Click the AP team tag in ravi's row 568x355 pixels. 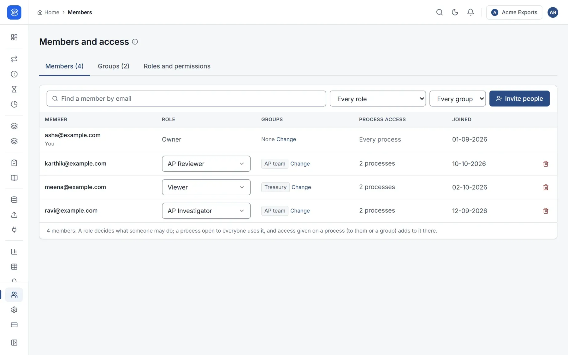point(275,211)
